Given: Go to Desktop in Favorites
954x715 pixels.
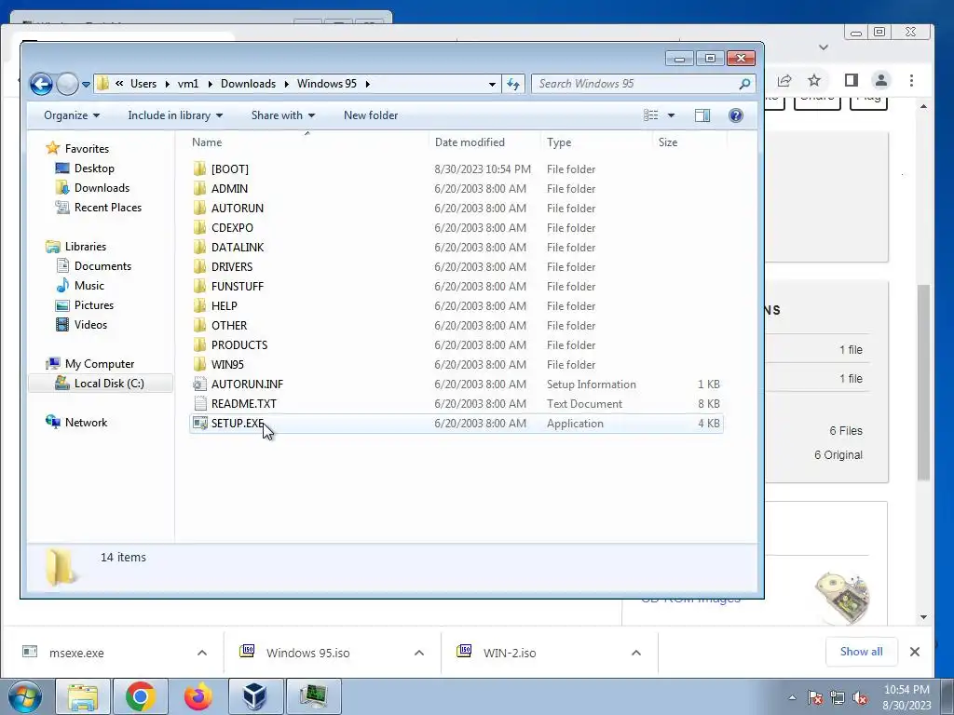Looking at the screenshot, I should click(94, 168).
